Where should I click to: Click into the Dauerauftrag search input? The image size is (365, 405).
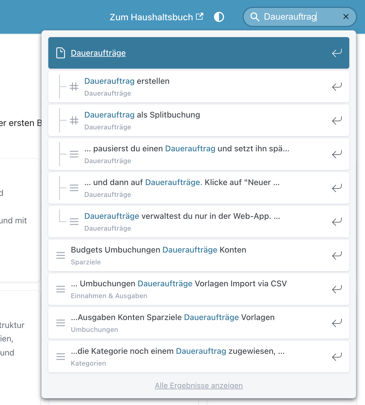pyautogui.click(x=300, y=17)
